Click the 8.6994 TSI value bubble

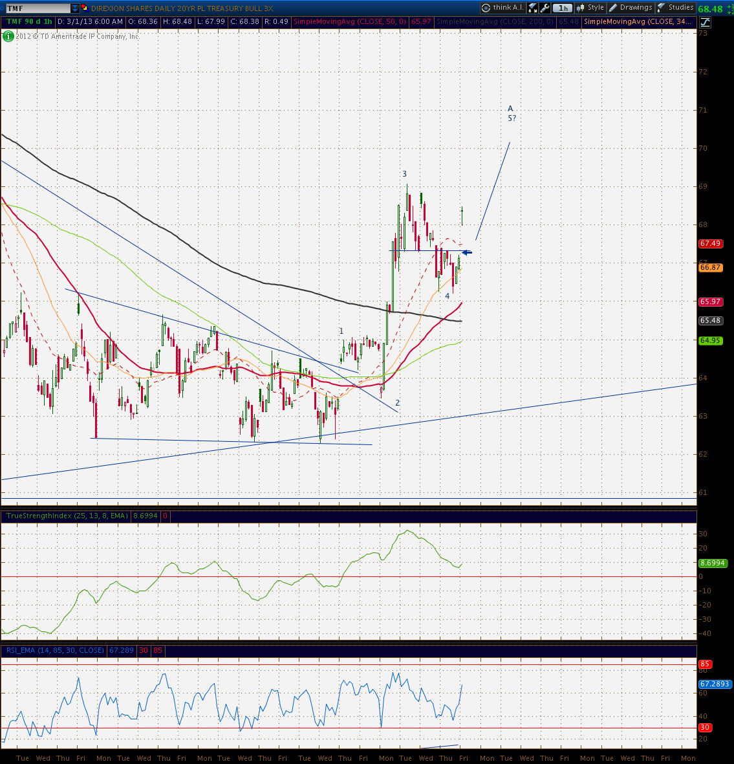pos(713,563)
